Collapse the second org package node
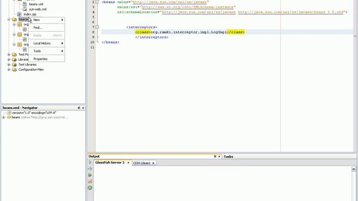Viewport: 358px width, 201px height. pos(14,35)
